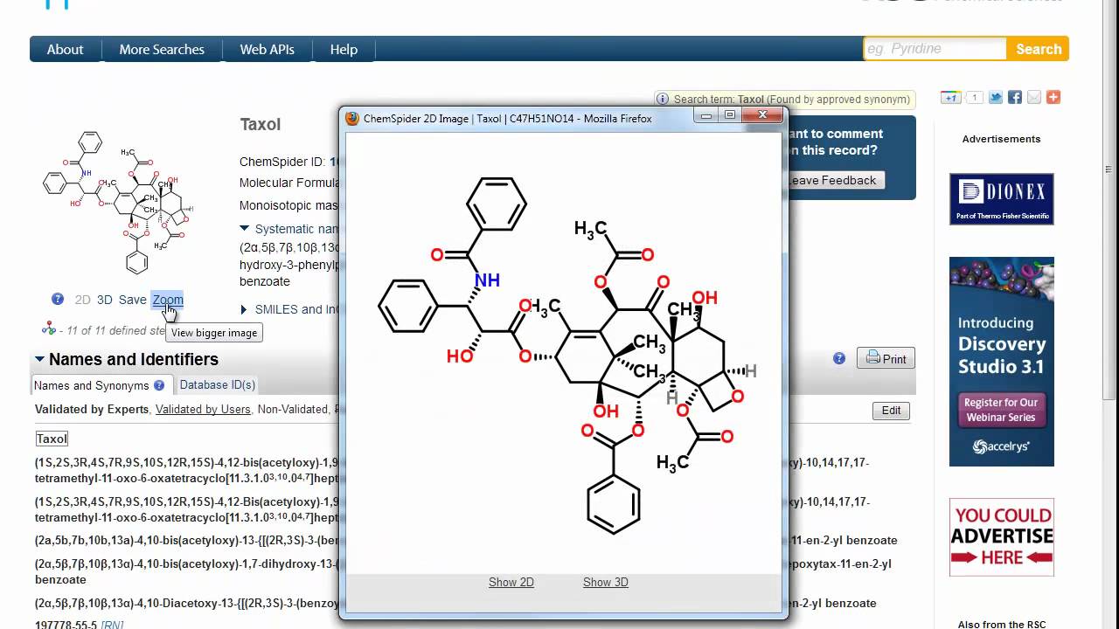Expand the SMILES and InChI section
Viewport: 1119px width, 629px height.
[x=245, y=309]
